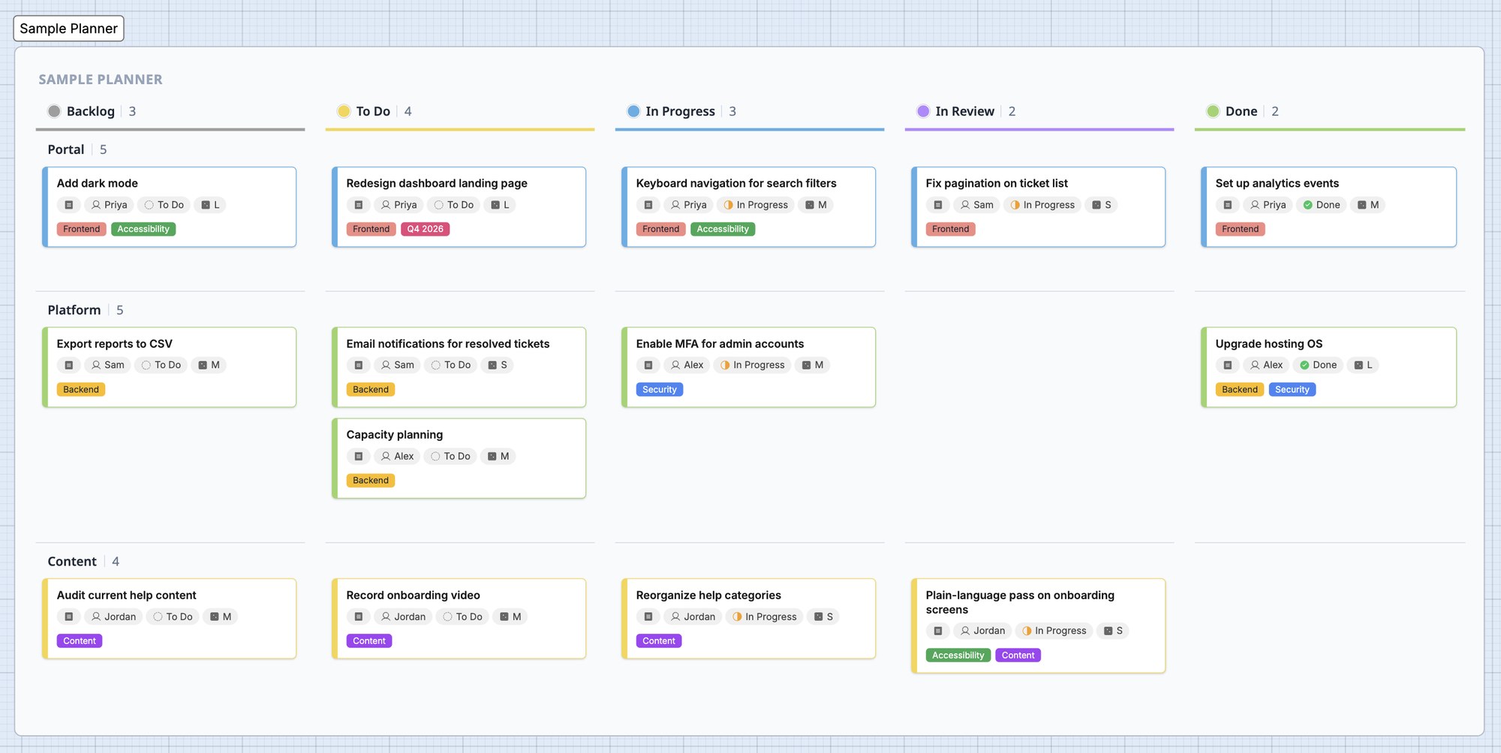Click the Security tag on Enable MFA card

[659, 390]
